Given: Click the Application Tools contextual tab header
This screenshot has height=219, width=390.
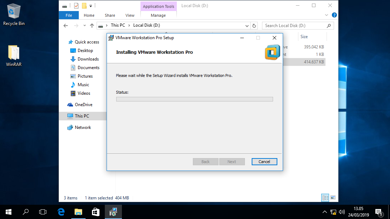Looking at the screenshot, I should 158,6.
